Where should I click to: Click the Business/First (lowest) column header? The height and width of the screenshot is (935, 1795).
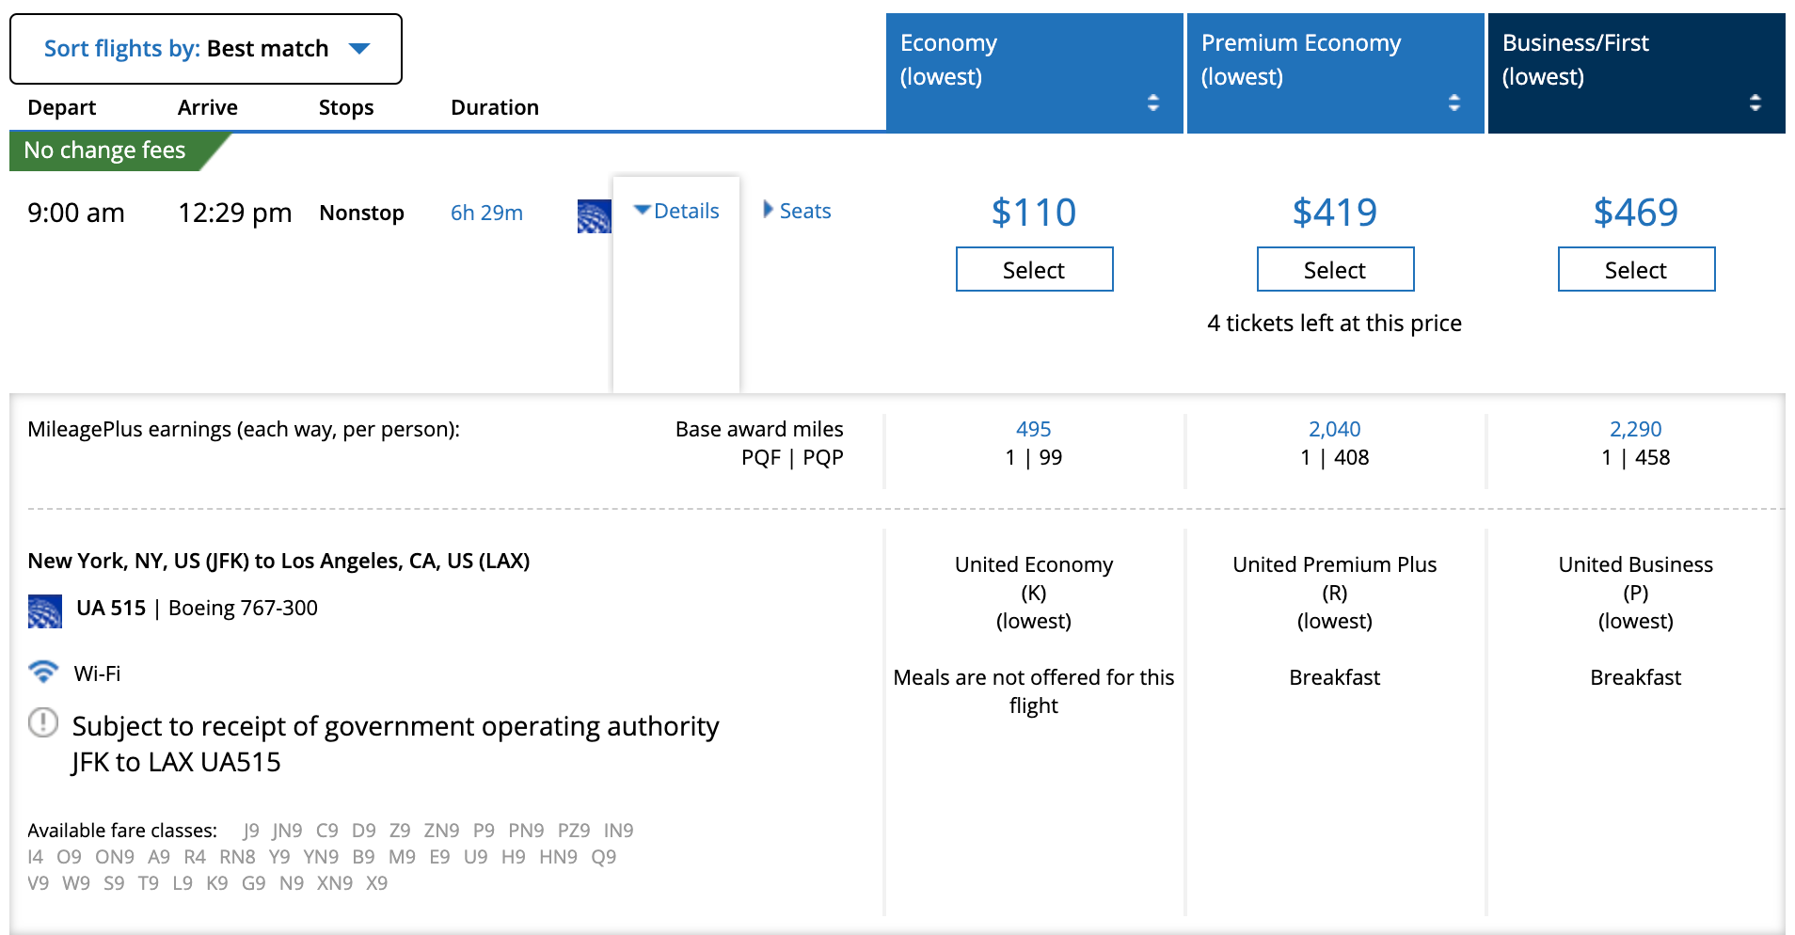tap(1637, 72)
